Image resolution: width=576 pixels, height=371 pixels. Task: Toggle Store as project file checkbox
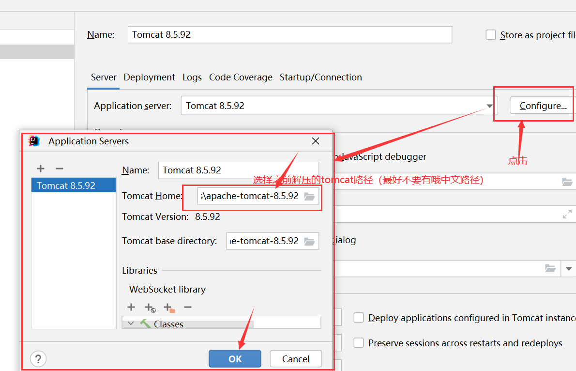point(491,34)
